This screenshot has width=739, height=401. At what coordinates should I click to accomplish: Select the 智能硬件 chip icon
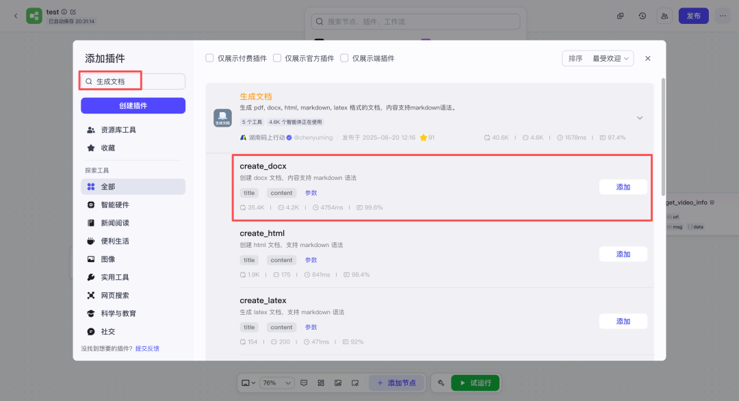tap(91, 205)
